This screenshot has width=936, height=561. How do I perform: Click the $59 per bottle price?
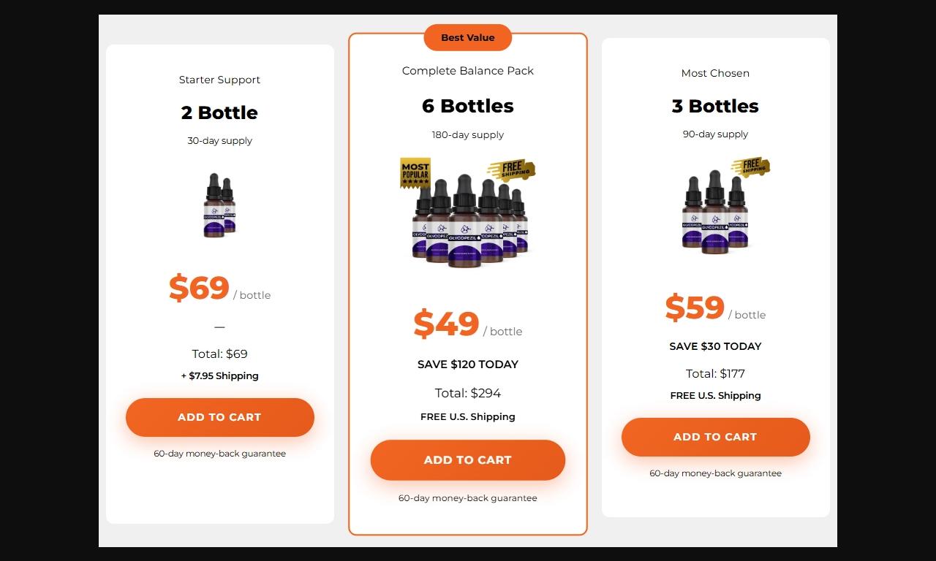point(695,308)
